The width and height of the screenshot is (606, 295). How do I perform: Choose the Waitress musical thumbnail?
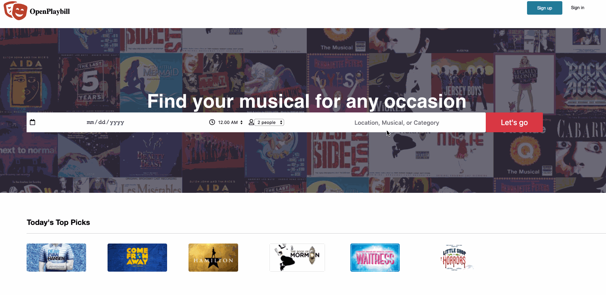tap(375, 257)
